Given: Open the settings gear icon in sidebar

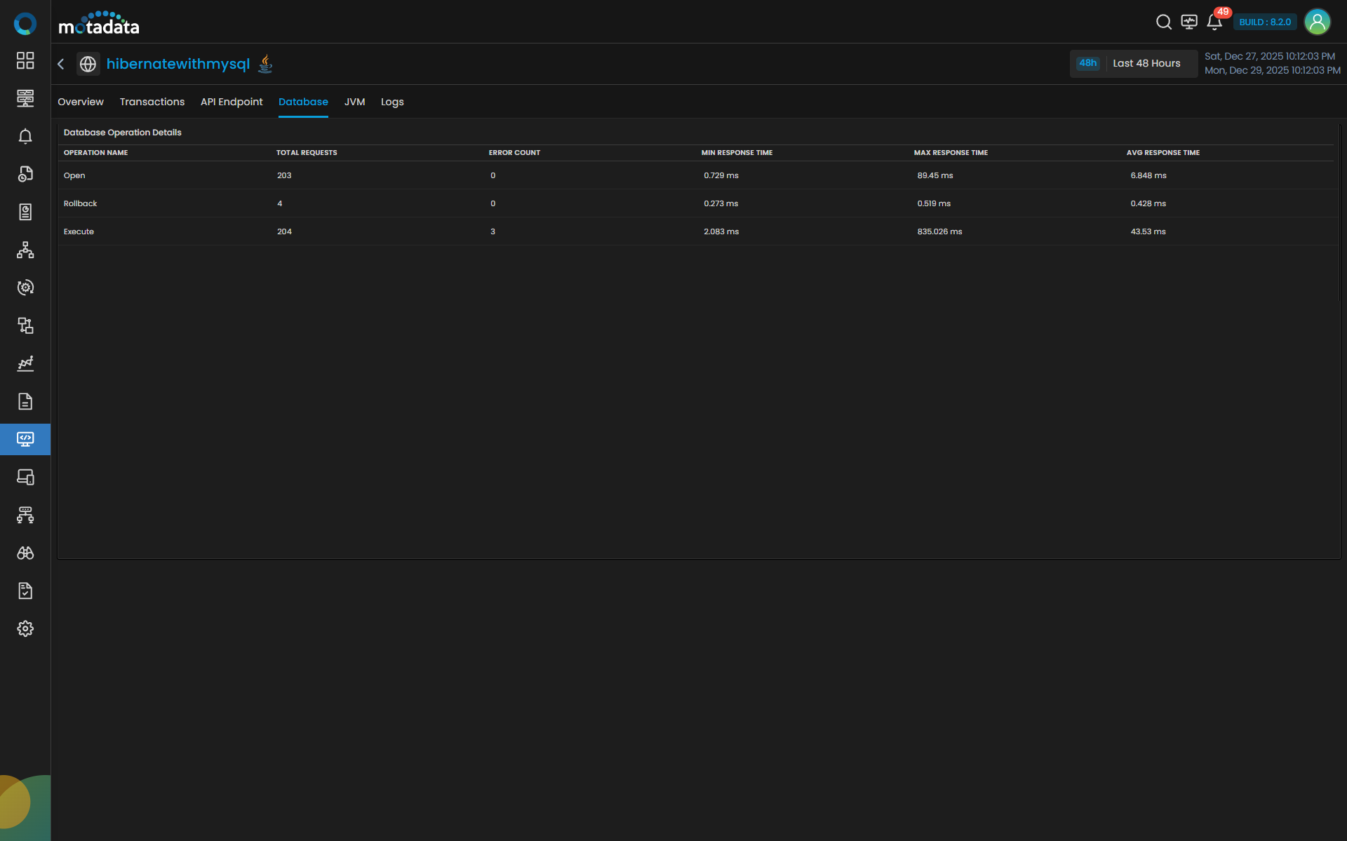Looking at the screenshot, I should 25,628.
